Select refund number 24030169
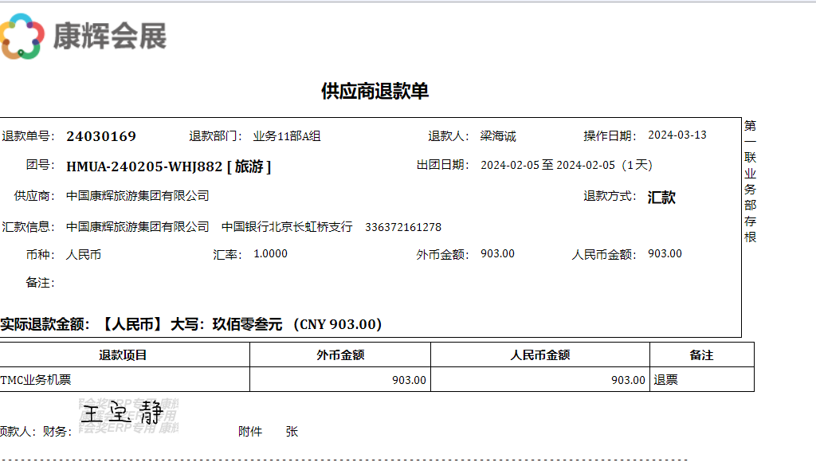 coord(101,136)
